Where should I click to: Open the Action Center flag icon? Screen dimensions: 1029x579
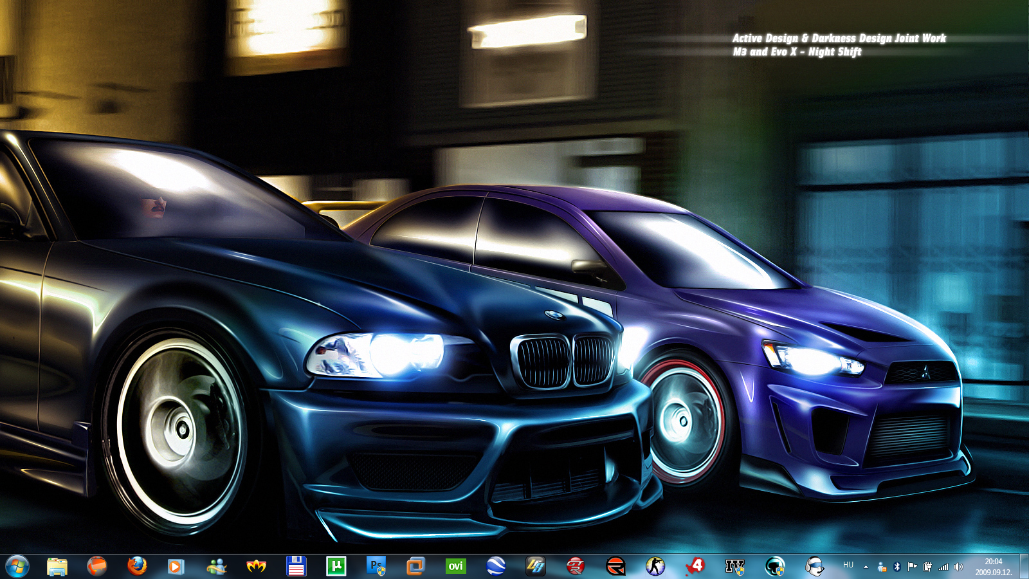(912, 567)
